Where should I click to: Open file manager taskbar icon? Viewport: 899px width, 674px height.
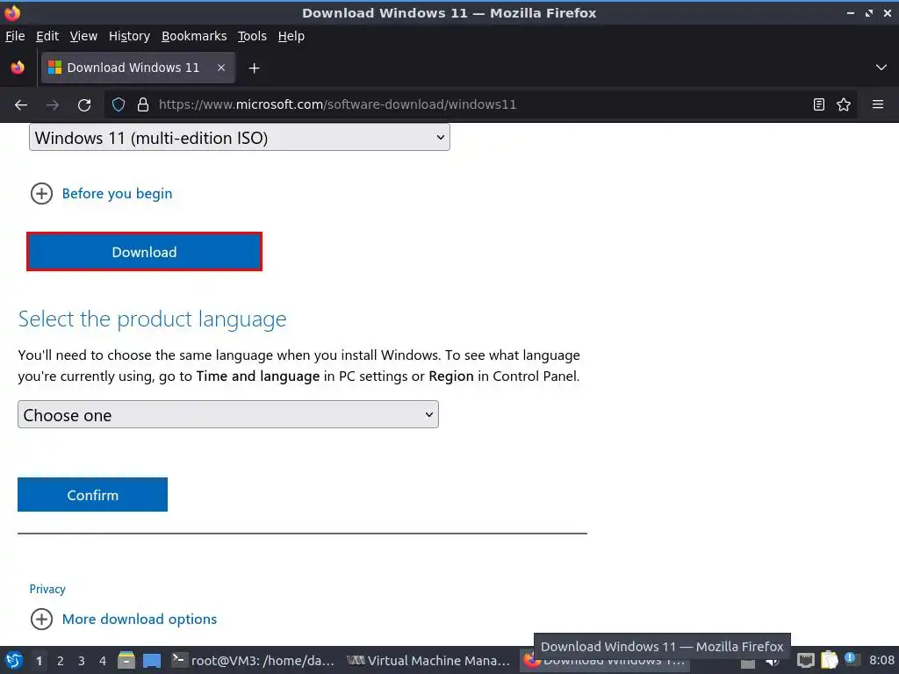[x=126, y=660]
